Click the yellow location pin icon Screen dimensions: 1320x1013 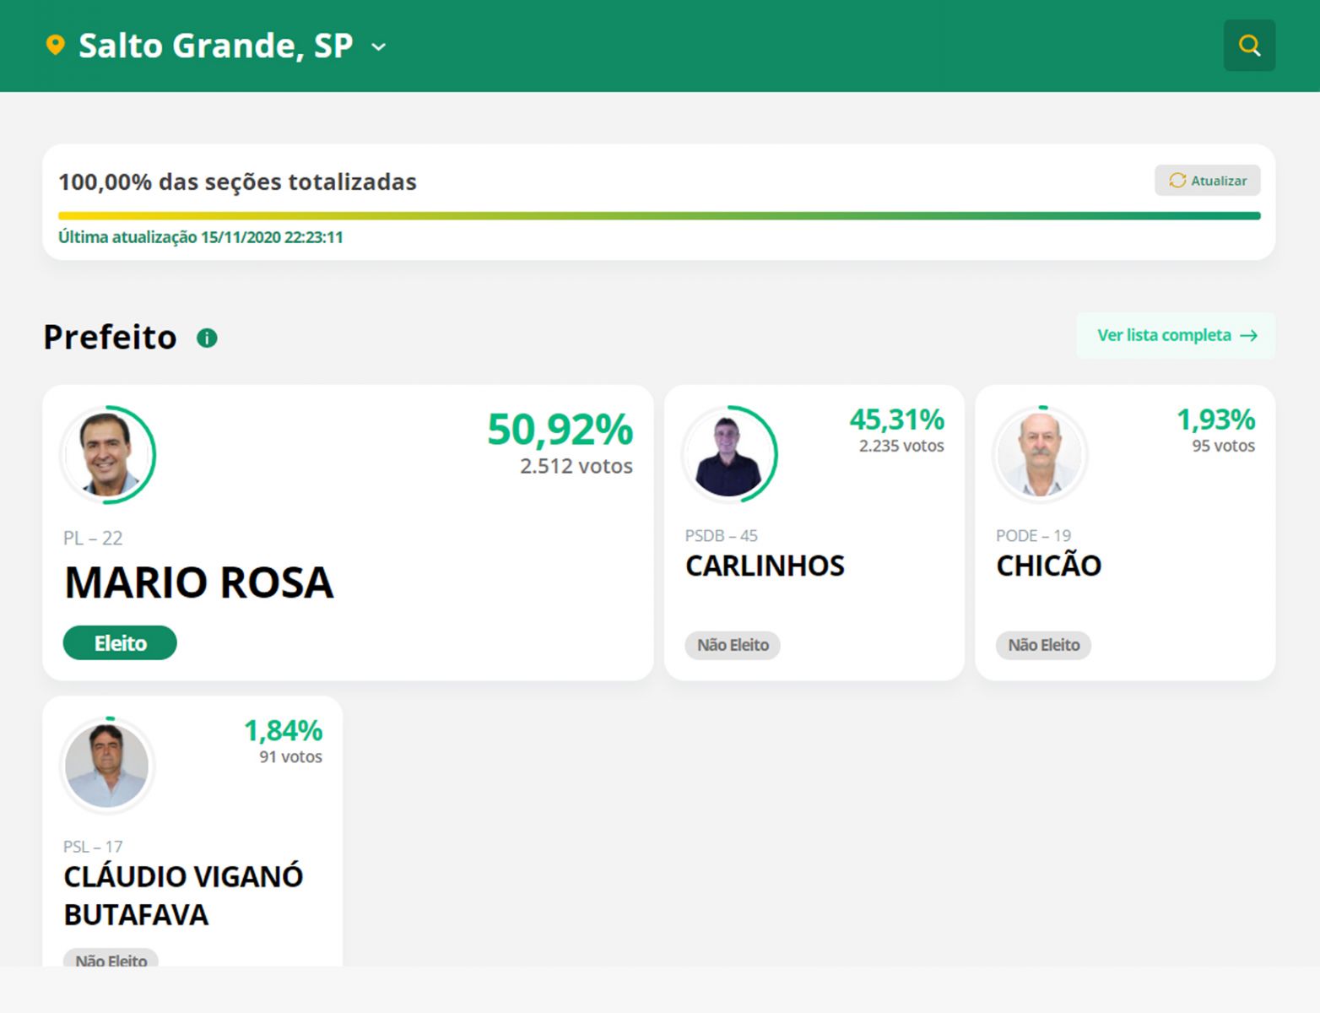click(x=55, y=46)
